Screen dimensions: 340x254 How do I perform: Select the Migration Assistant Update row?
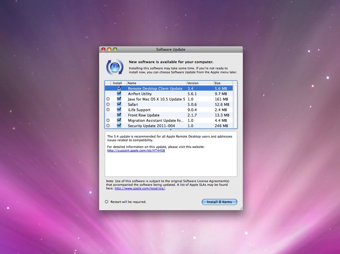point(169,120)
